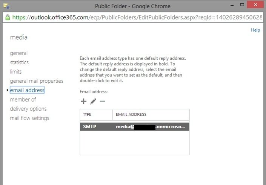Open the statistics section
The image size is (266, 185).
tap(19, 62)
